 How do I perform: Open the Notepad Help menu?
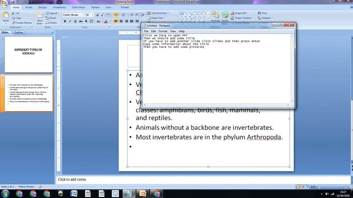[x=181, y=31]
